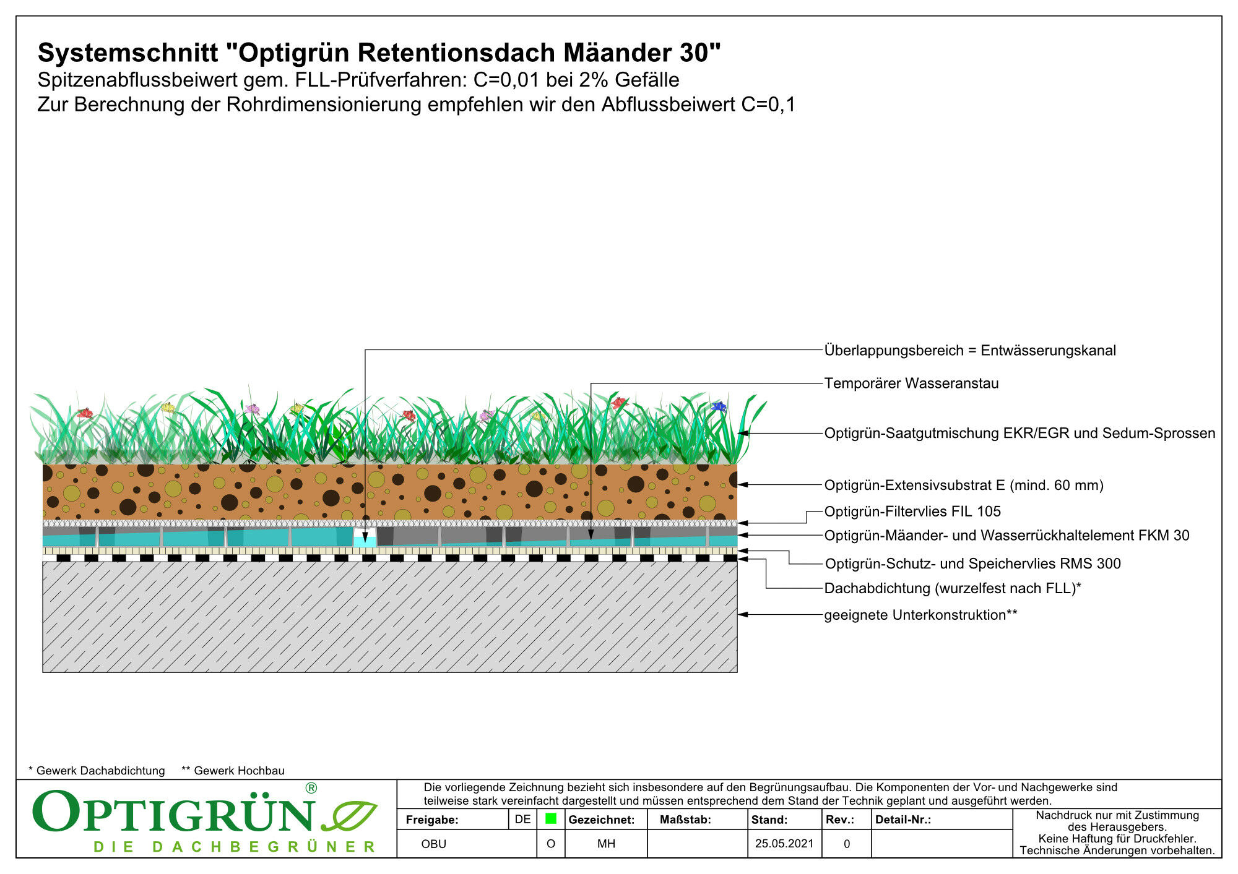The image size is (1238, 874).
Task: Click the "DE" cell in the title block
Action: [522, 820]
